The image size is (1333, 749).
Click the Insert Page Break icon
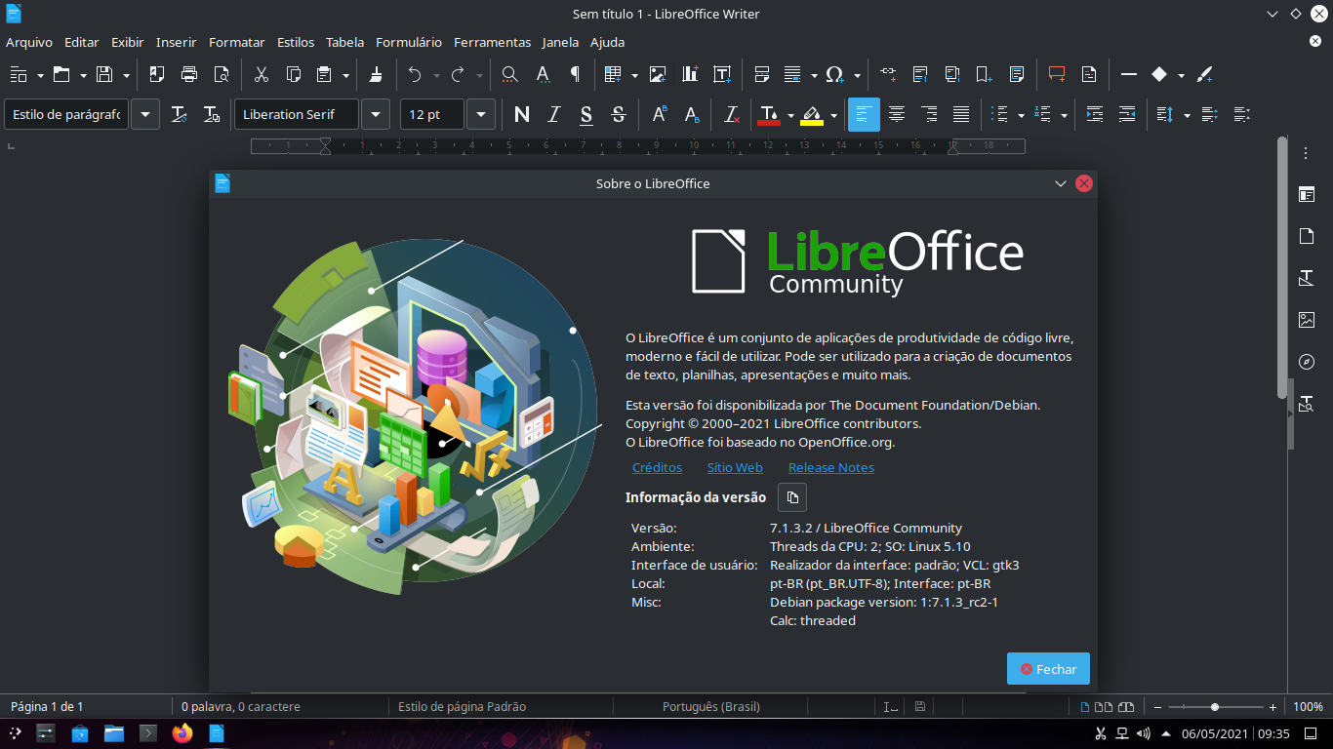[x=763, y=74]
